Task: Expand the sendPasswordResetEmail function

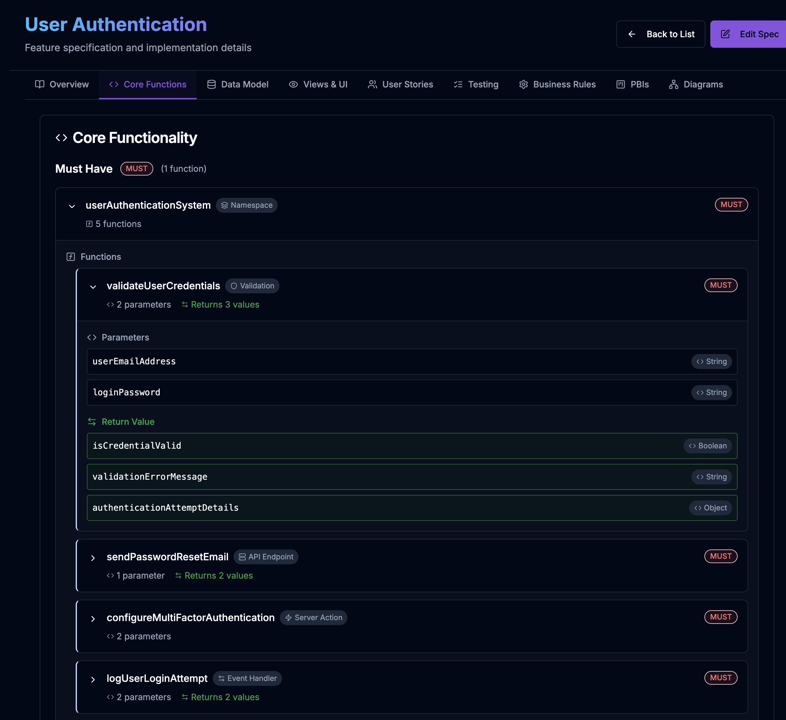Action: tap(93, 558)
